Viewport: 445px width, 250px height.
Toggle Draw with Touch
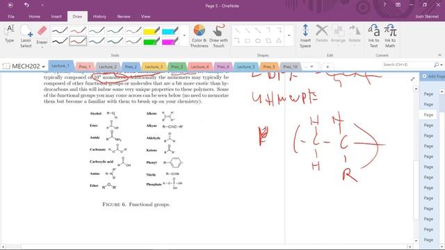coord(218,36)
